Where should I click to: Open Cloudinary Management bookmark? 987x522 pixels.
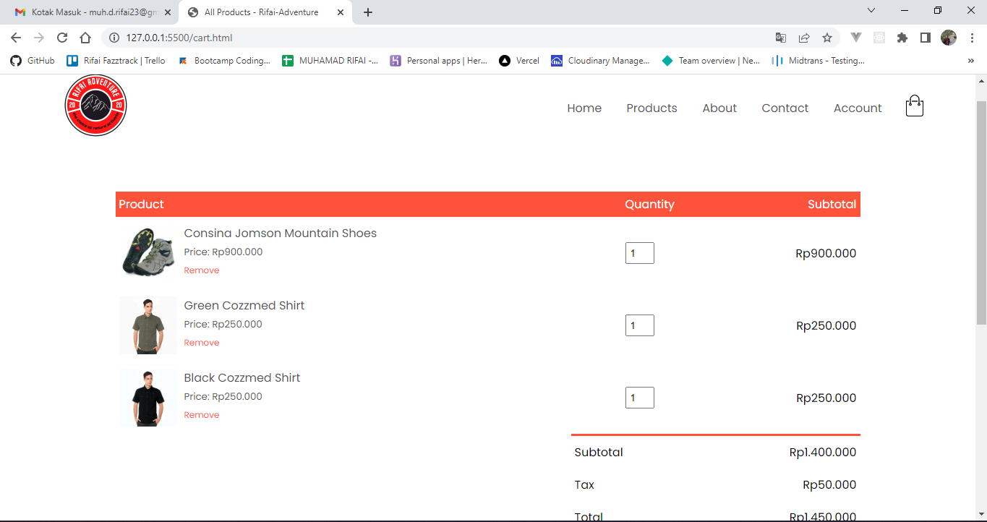point(600,61)
